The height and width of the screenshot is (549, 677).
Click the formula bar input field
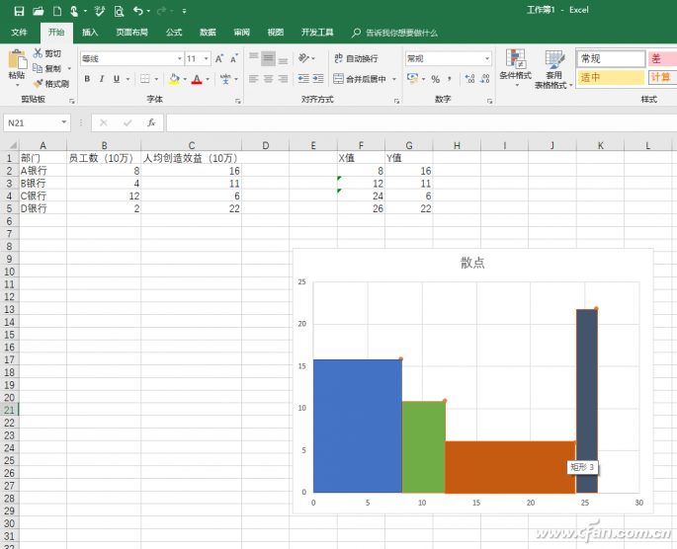pos(421,122)
